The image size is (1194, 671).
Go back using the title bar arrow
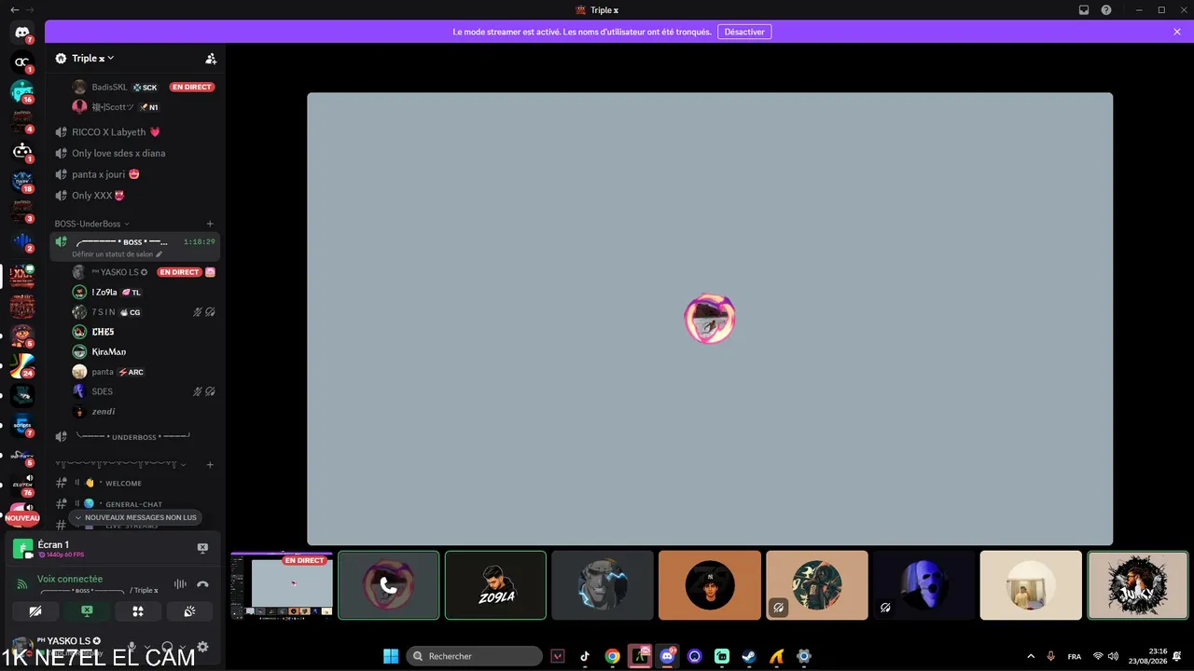tap(15, 9)
